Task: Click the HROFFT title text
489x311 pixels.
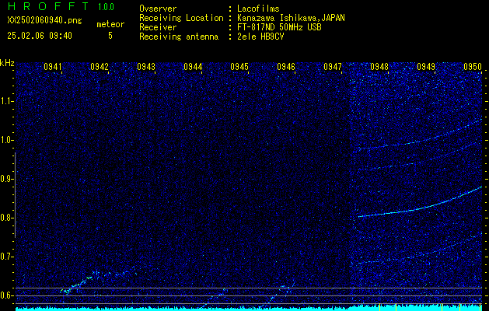Action: [x=48, y=6]
